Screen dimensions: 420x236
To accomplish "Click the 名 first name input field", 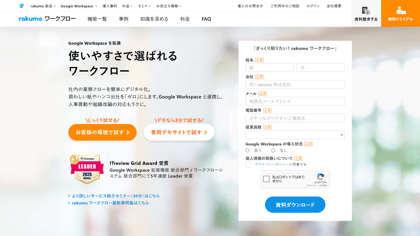I will tap(321, 67).
